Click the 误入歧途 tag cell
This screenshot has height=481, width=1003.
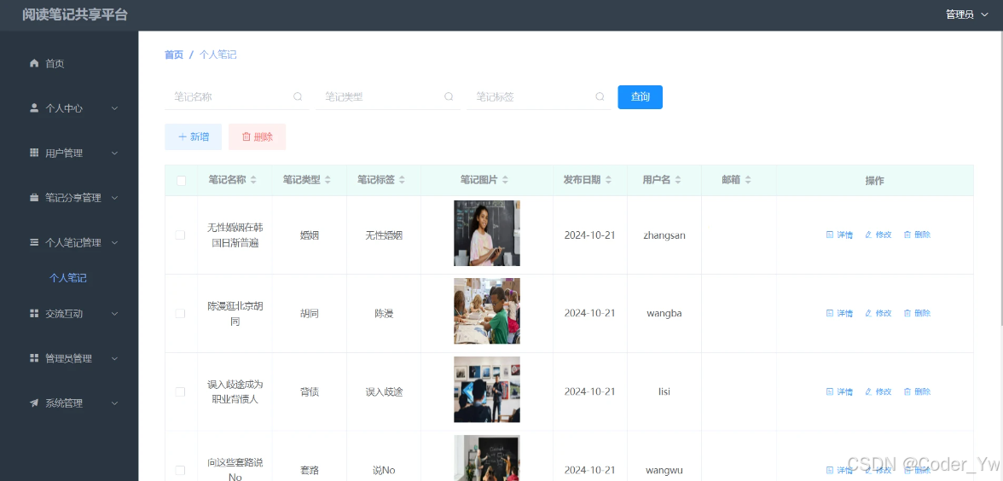(x=384, y=391)
